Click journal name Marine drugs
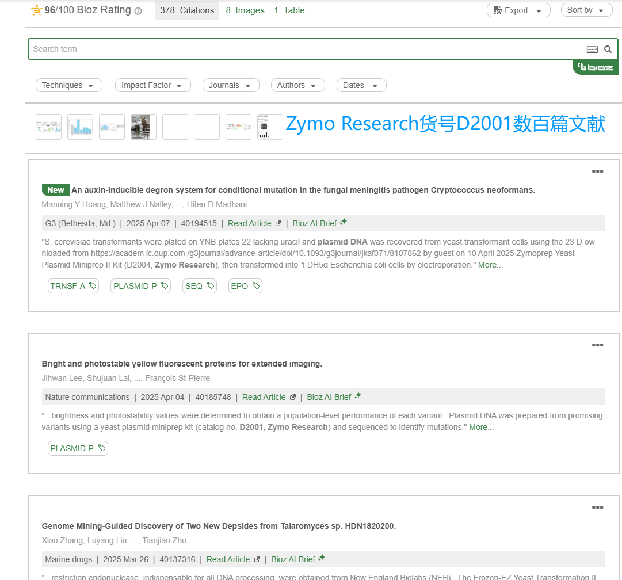The height and width of the screenshot is (580, 622). (x=68, y=559)
